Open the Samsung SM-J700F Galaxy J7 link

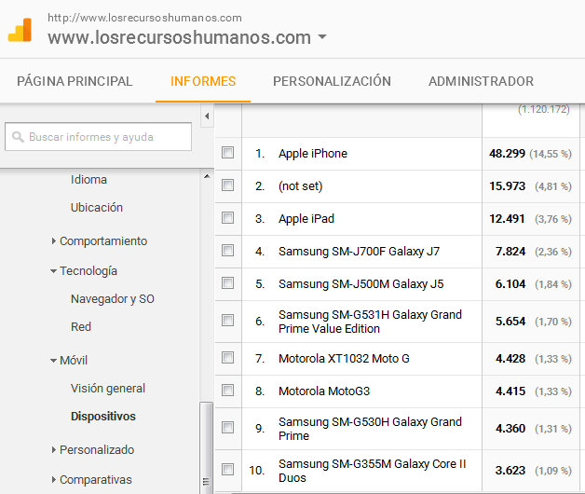(x=359, y=252)
